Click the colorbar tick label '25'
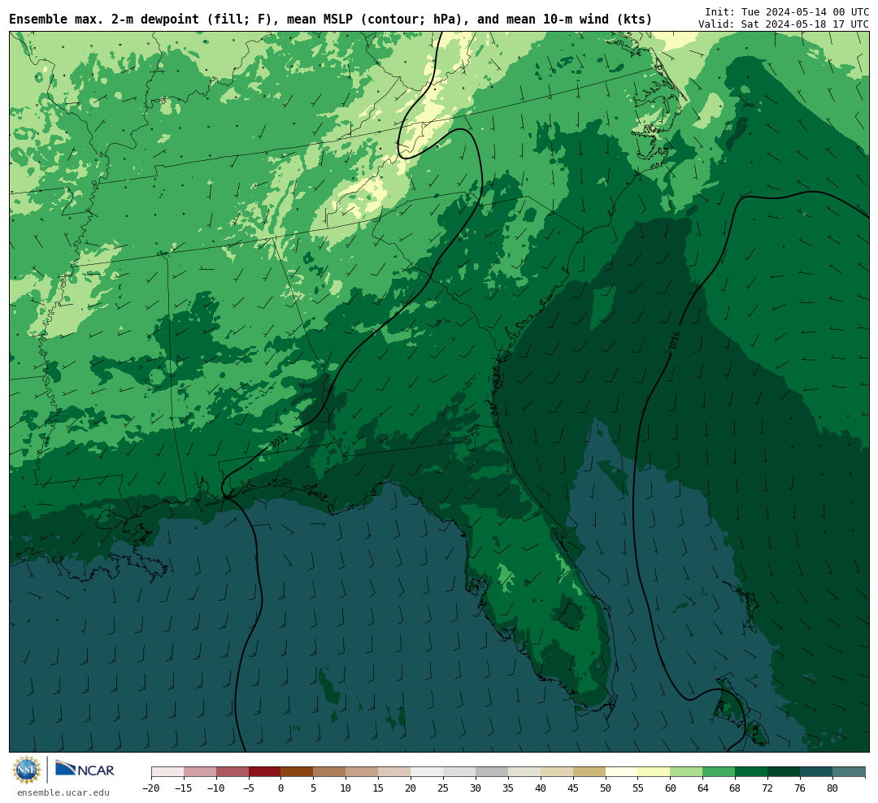Image resolution: width=878 pixels, height=803 pixels. [x=444, y=788]
